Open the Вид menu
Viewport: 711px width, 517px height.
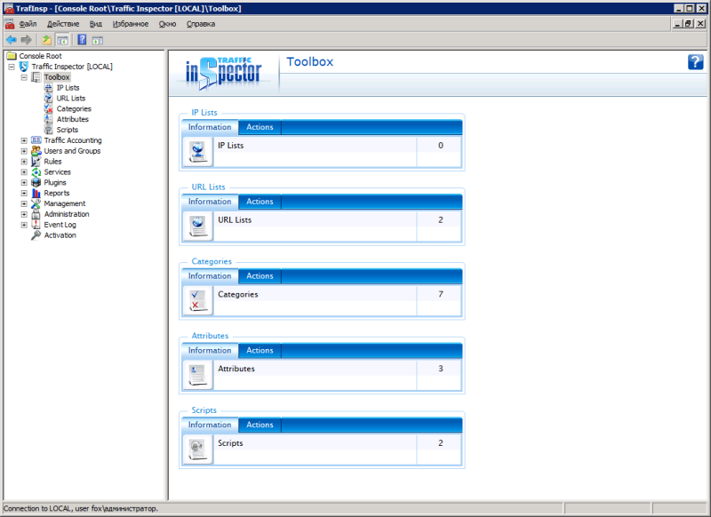pyautogui.click(x=96, y=24)
